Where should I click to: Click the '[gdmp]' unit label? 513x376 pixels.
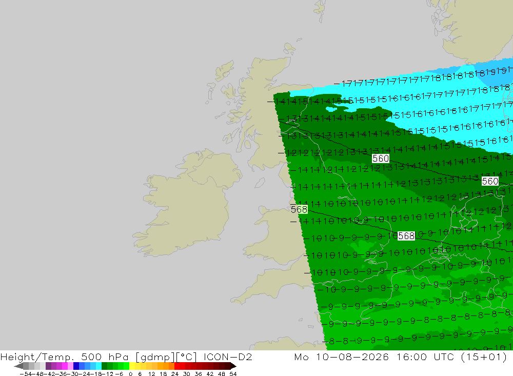155,357
